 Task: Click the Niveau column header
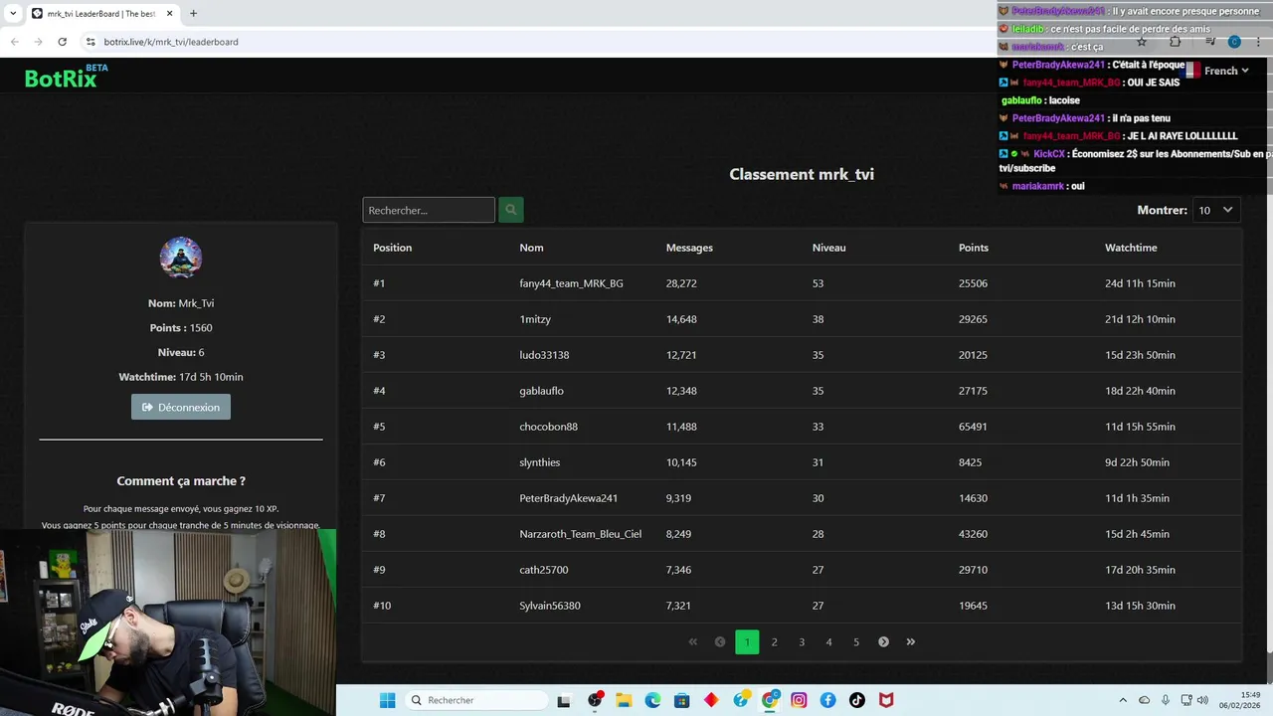tap(828, 248)
